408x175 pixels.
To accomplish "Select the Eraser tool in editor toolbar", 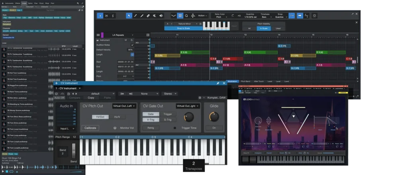I will [148, 16].
